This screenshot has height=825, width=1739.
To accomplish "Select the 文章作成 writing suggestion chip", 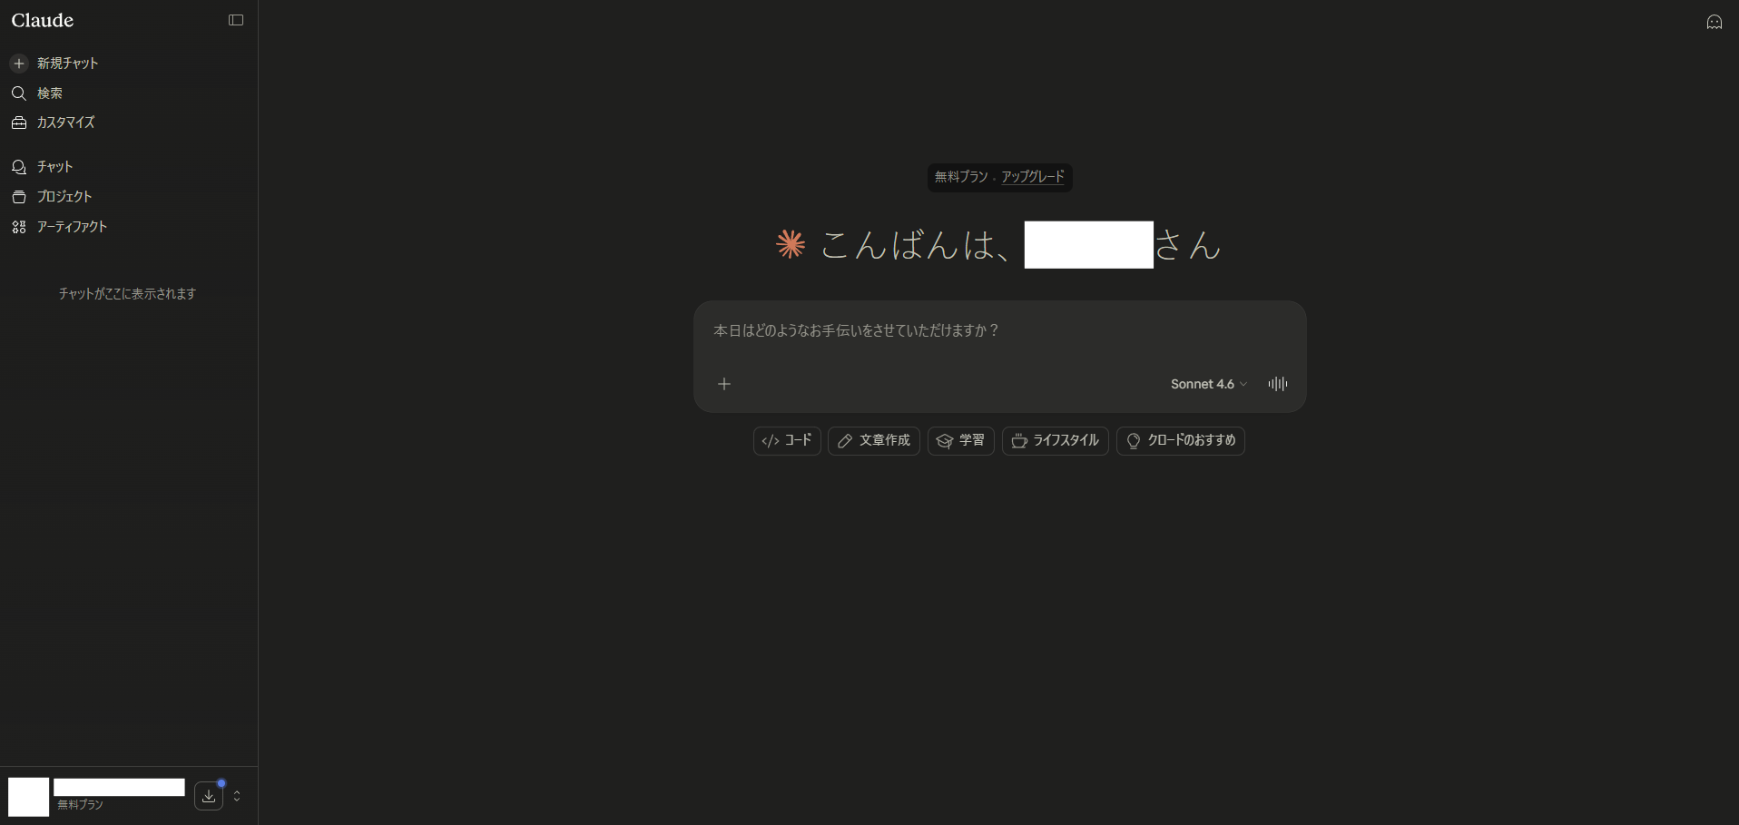I will coord(873,441).
